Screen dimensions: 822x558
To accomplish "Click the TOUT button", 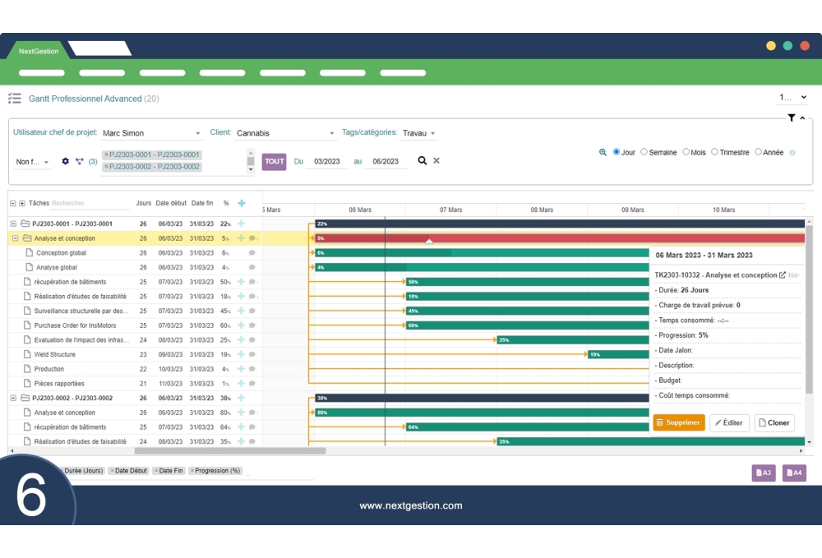I will point(274,161).
